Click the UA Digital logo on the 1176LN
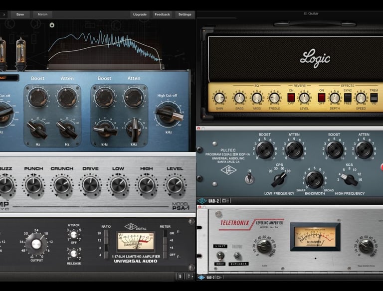Screen dimensions: 383x291 pyautogui.click(x=135, y=227)
